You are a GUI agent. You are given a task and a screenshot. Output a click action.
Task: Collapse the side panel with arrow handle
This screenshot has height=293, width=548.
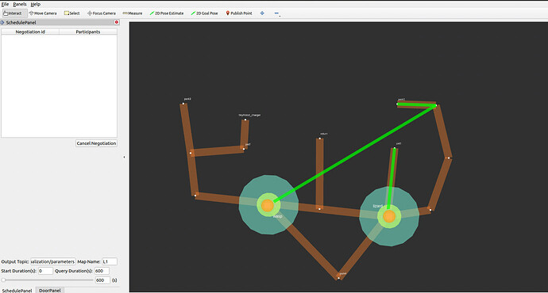click(x=124, y=157)
